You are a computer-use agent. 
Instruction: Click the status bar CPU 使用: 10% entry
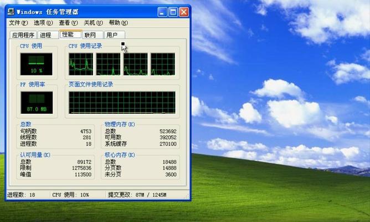click(x=70, y=195)
